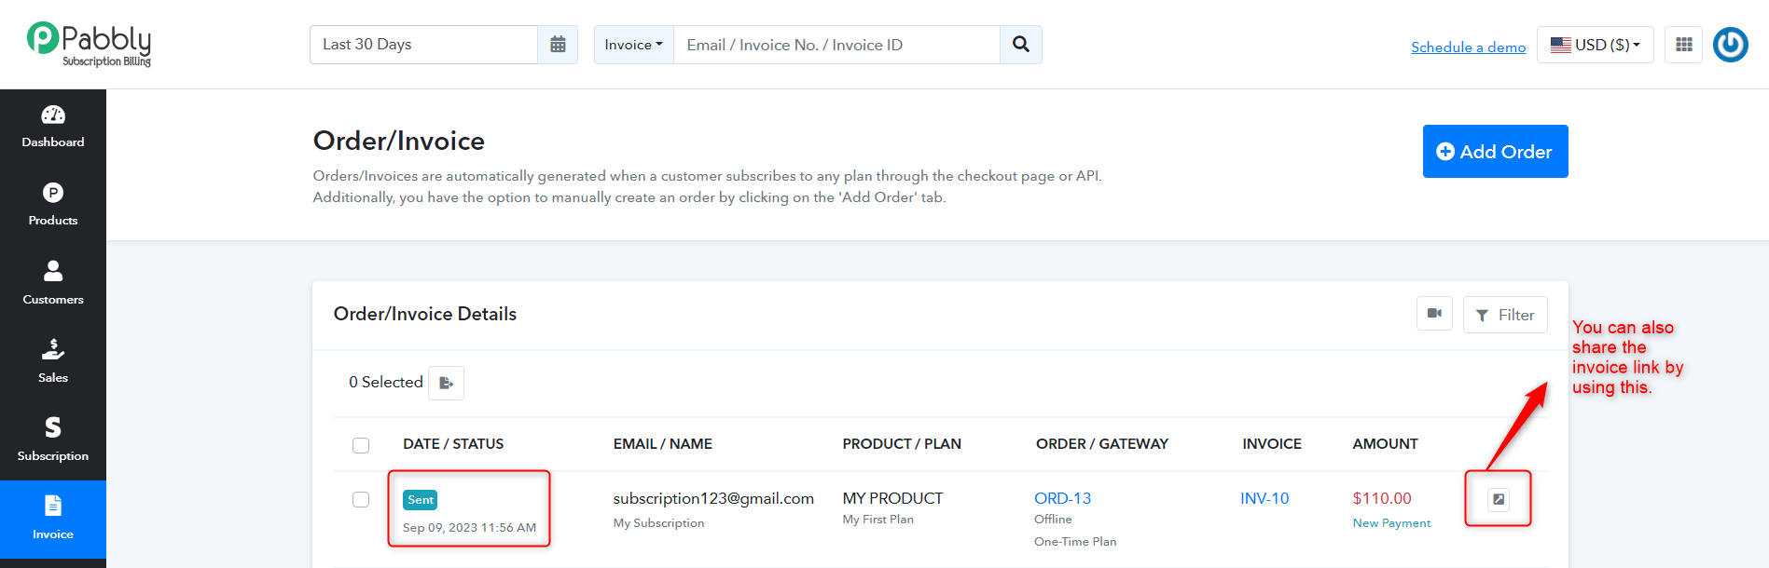This screenshot has width=1769, height=568.
Task: Click the Add Order button
Action: click(x=1496, y=152)
